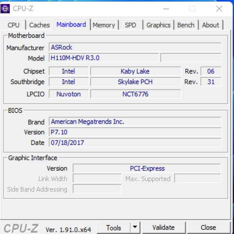
Task: Click the PCI-Express version field
Action: click(147, 168)
